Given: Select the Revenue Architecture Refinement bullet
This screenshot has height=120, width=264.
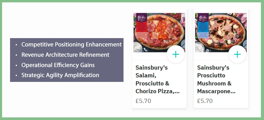Looking at the screenshot, I should point(65,55).
